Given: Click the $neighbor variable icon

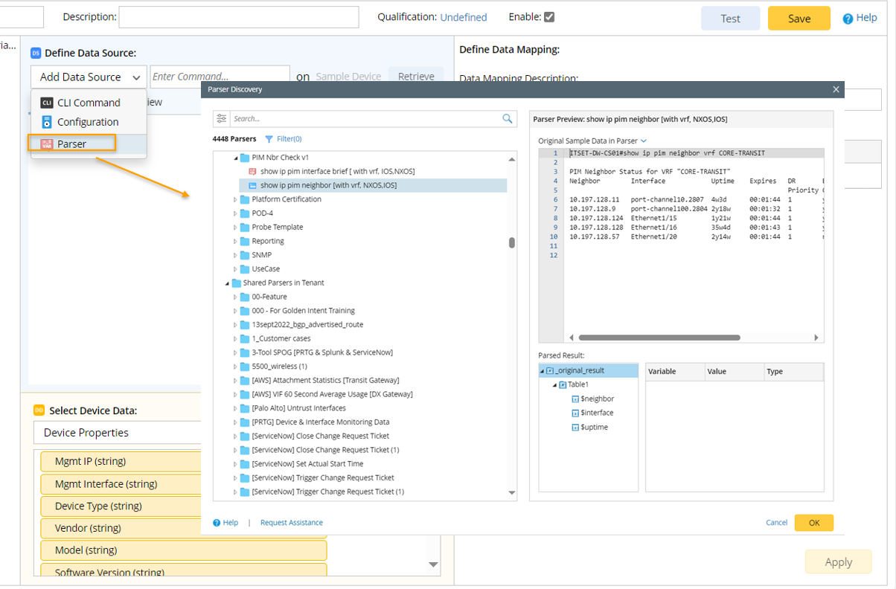Looking at the screenshot, I should [575, 399].
